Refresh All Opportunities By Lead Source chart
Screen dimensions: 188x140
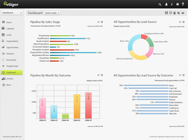click(180, 22)
